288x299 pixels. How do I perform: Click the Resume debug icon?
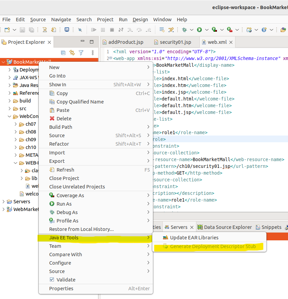click(x=94, y=30)
